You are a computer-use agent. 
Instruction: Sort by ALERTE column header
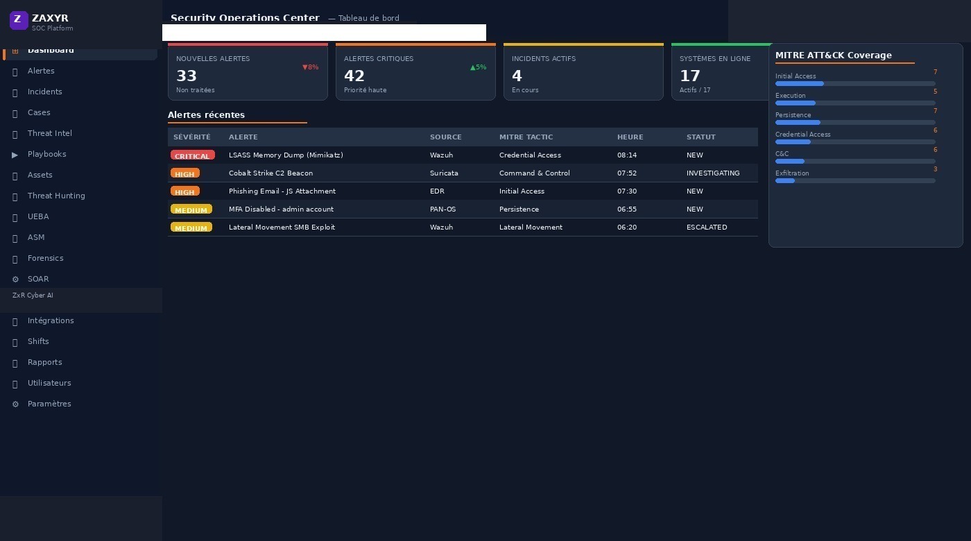click(243, 137)
